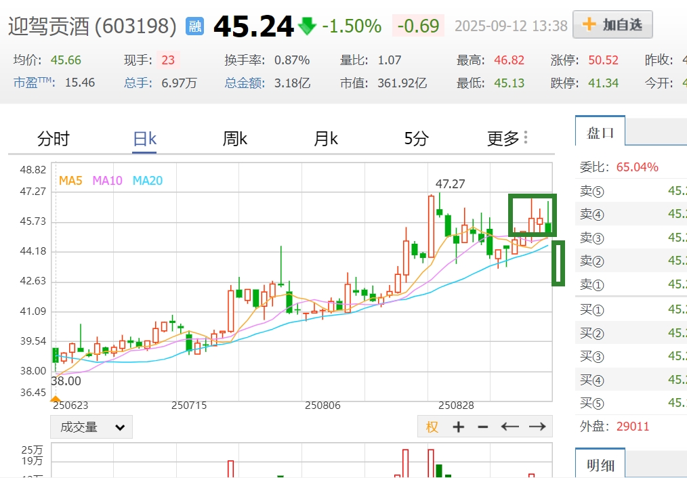Screen dimensions: 687x478
Task: Click the timestamp 2025-09-12 13:38
Action: [511, 26]
